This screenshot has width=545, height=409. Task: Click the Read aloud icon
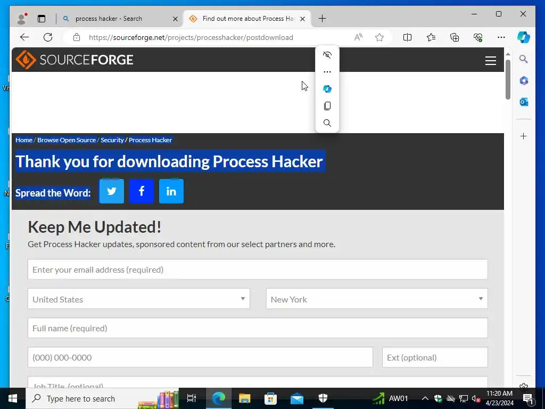click(x=358, y=37)
